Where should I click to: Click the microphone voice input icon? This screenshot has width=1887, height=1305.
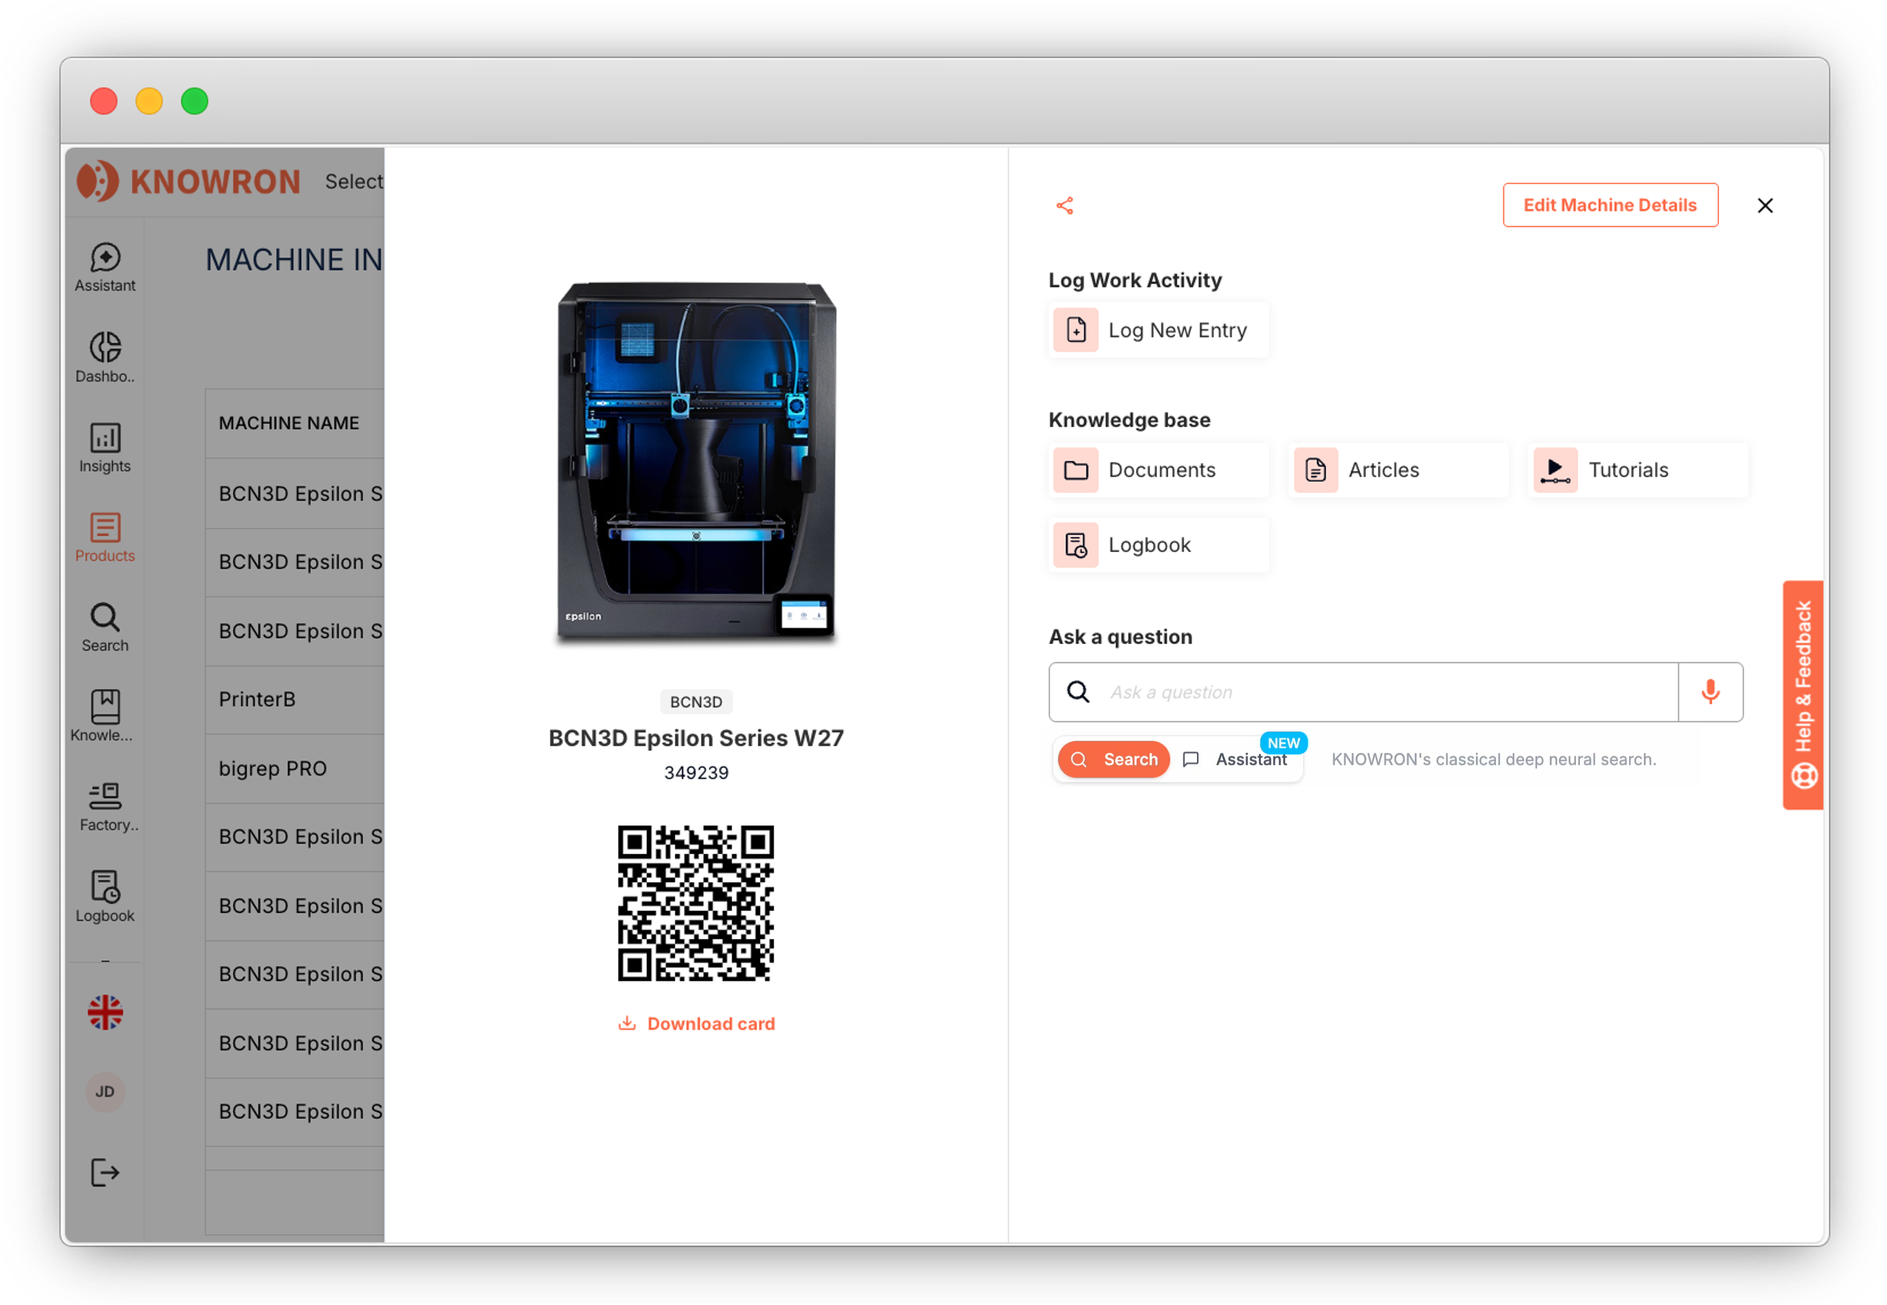1710,692
